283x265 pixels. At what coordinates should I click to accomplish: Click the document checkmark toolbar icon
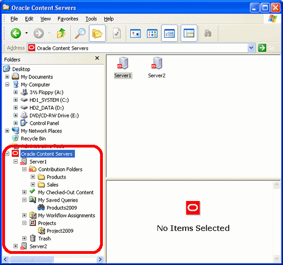click(x=117, y=33)
